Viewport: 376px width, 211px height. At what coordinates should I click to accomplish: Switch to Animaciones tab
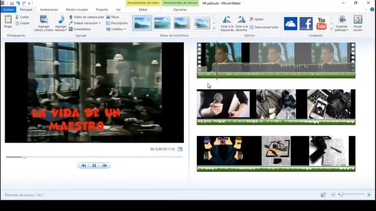tap(49, 9)
